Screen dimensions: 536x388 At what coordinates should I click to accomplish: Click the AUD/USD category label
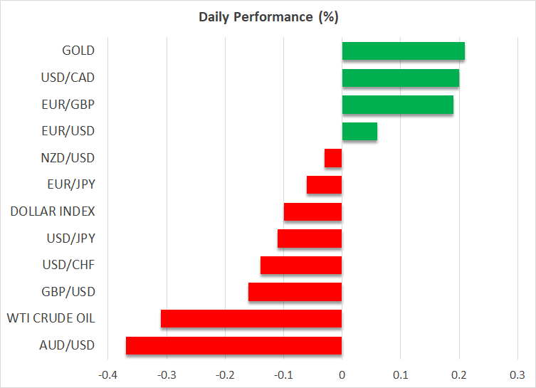[x=68, y=345]
